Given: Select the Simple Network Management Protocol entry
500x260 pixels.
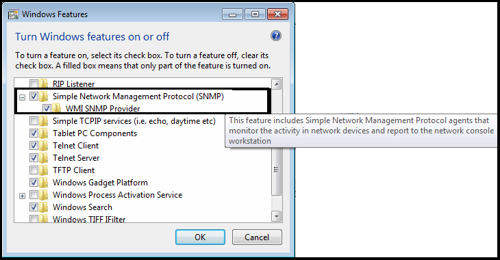Looking at the screenshot, I should click(x=138, y=96).
